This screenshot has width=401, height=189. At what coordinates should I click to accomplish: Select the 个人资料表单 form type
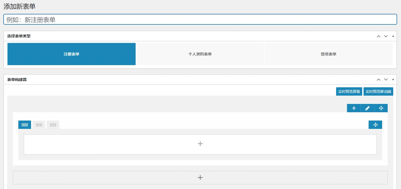(x=200, y=54)
